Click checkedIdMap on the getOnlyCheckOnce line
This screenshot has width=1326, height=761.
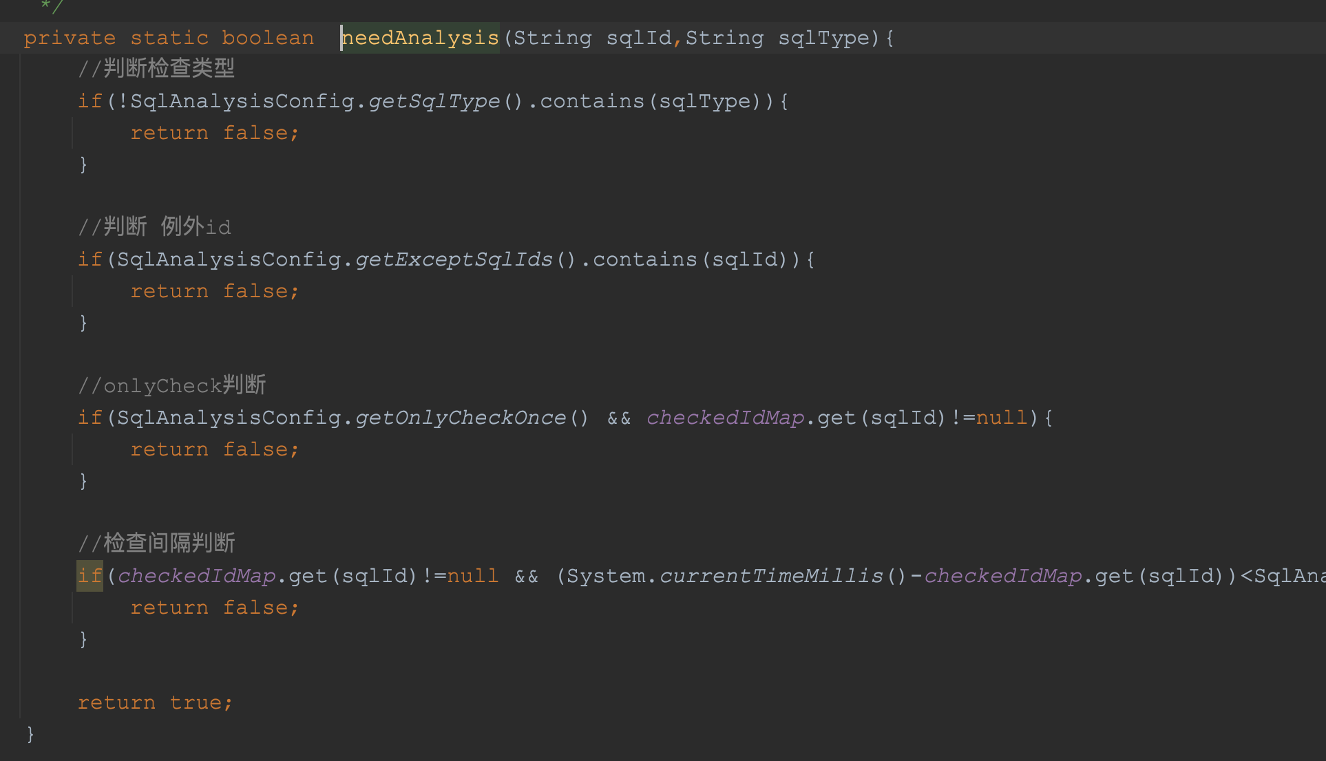(x=725, y=418)
